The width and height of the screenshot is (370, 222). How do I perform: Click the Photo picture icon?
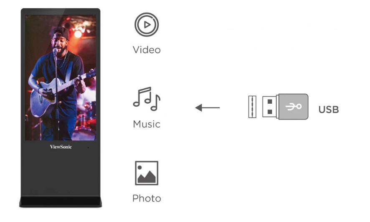pos(147,173)
